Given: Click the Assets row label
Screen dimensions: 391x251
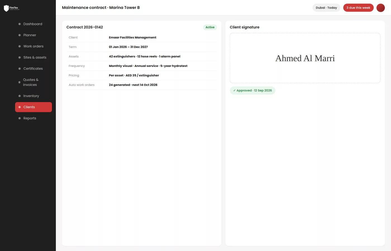Looking at the screenshot, I should pos(74,56).
